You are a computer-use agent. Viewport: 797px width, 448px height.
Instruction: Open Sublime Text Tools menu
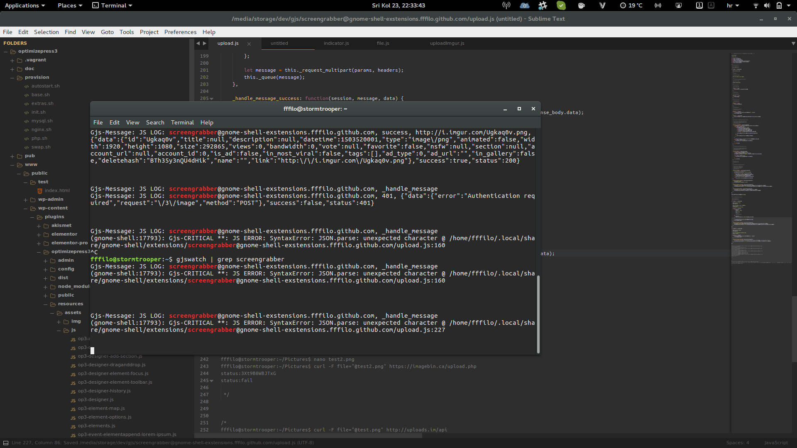(127, 32)
